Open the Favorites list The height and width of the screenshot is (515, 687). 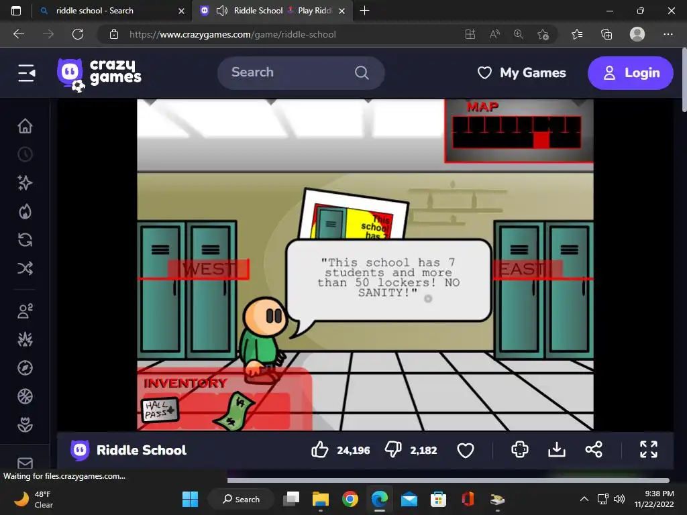(x=577, y=34)
